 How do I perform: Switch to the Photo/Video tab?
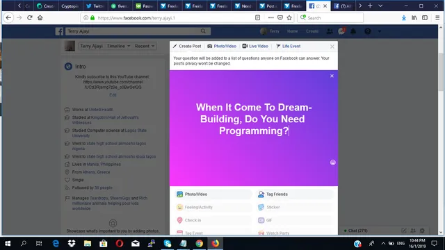222,46
